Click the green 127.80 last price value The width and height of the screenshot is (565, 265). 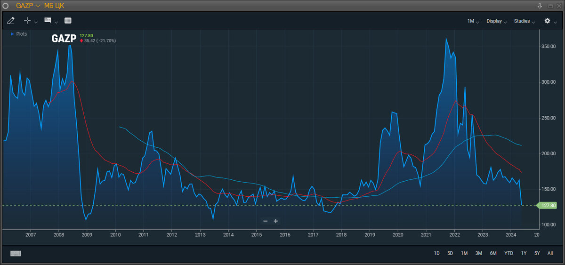click(x=86, y=35)
